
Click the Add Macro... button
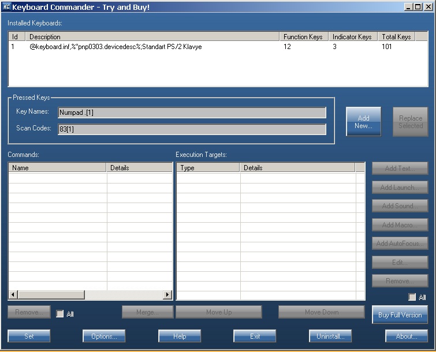pos(400,224)
